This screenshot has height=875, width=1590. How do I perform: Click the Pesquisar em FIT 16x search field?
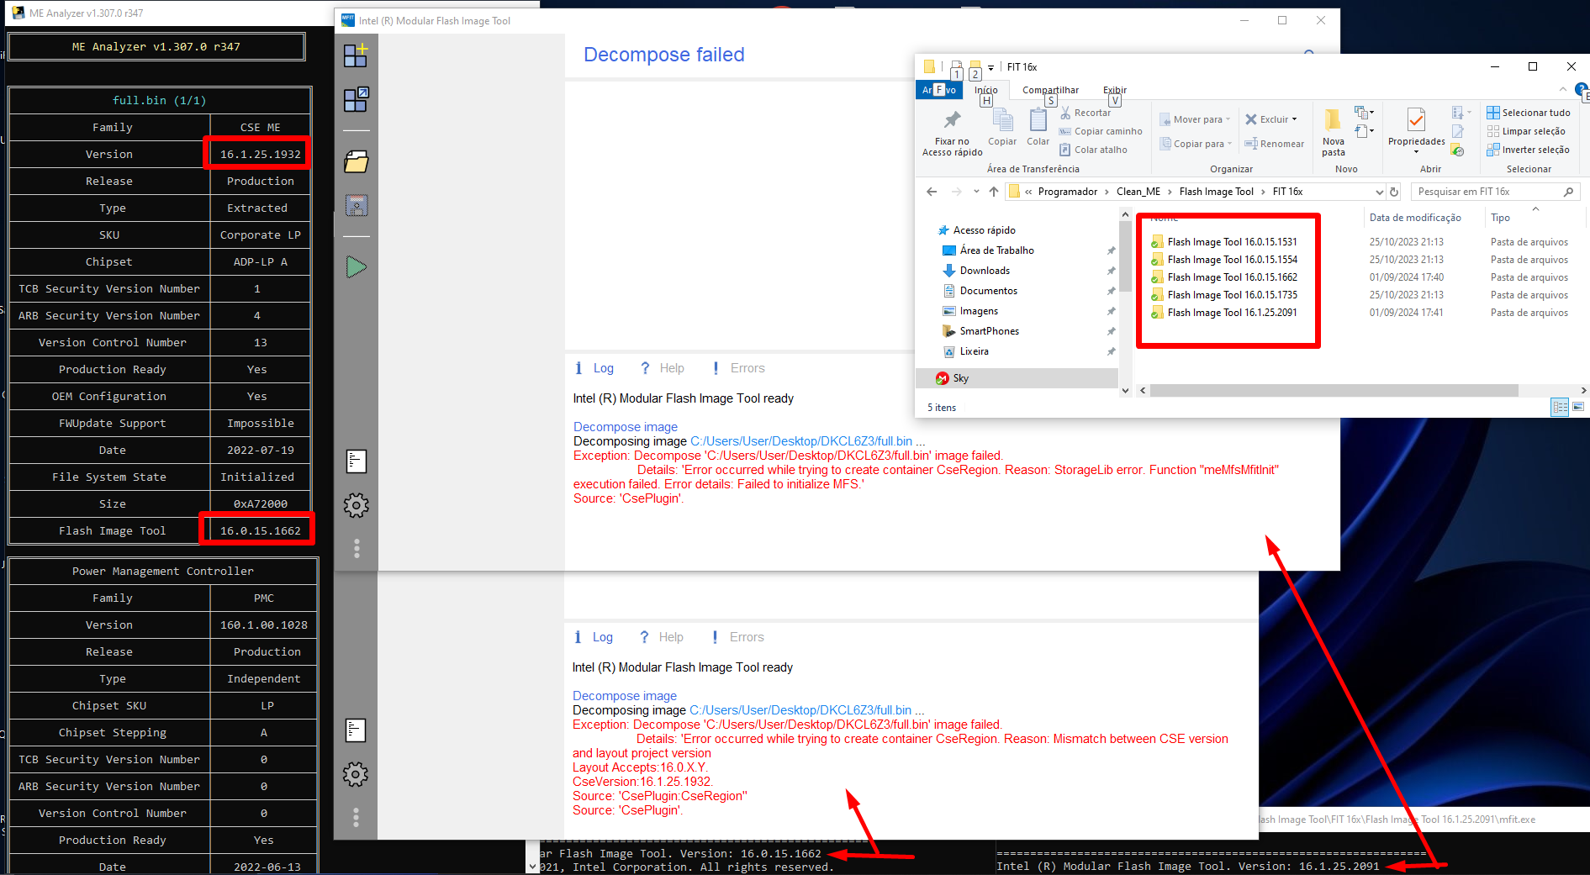pos(1495,192)
